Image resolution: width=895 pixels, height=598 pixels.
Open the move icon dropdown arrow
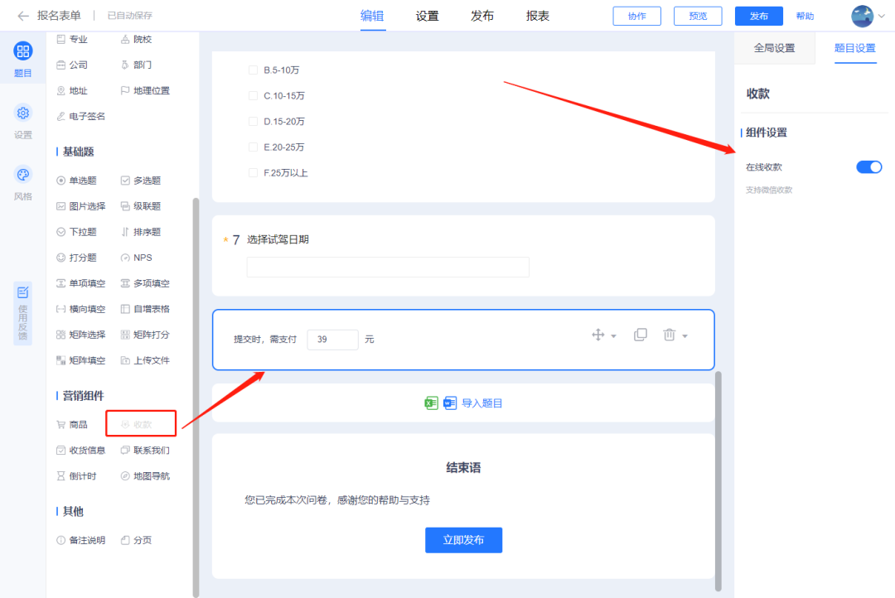613,336
